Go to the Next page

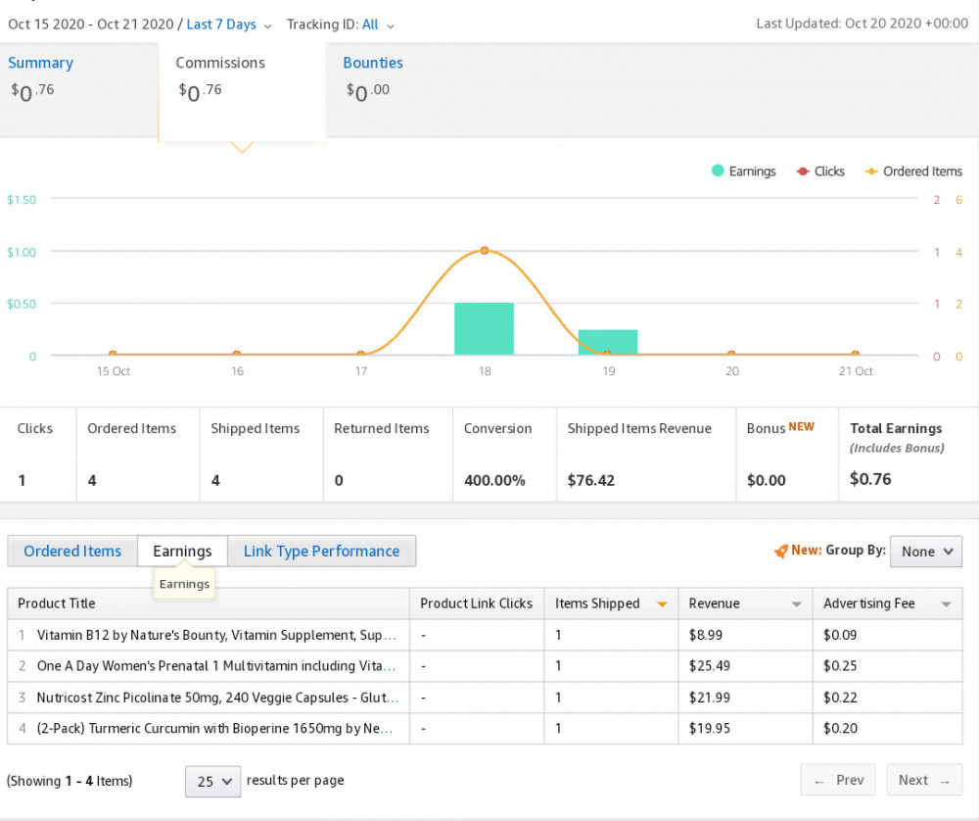tap(924, 780)
